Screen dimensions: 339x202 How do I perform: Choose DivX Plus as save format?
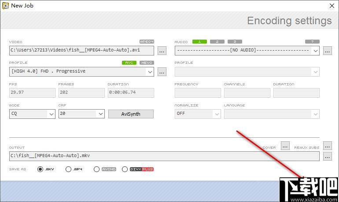[125, 169]
